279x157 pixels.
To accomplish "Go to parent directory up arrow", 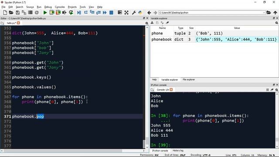I will click(275, 13).
